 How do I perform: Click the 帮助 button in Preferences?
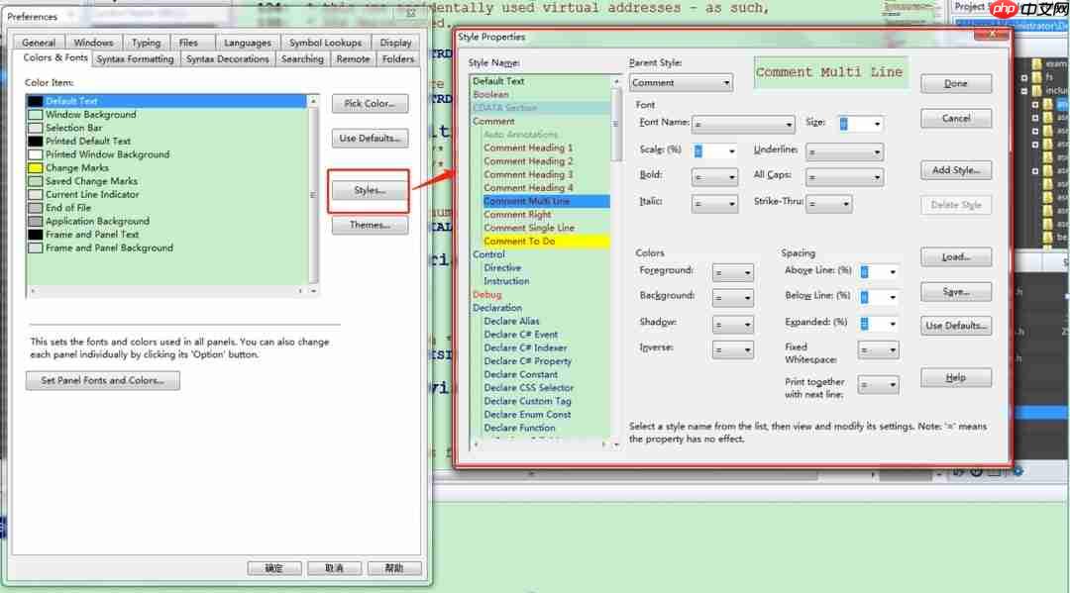click(393, 568)
